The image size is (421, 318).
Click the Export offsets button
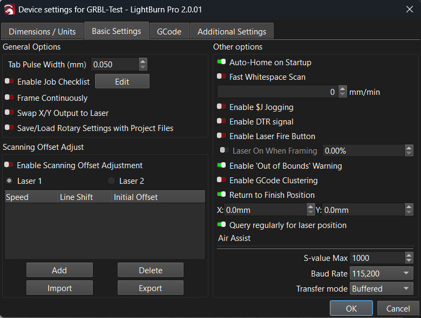point(151,288)
